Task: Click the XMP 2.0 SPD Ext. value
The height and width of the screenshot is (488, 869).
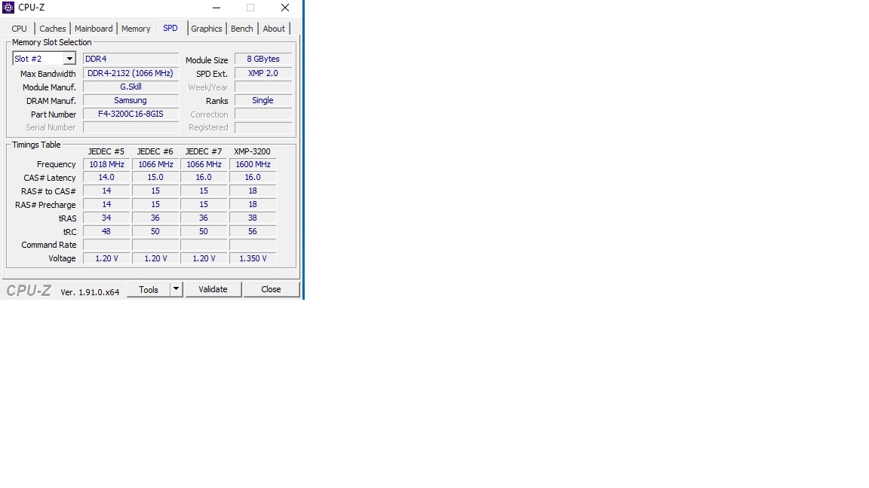Action: tap(263, 73)
